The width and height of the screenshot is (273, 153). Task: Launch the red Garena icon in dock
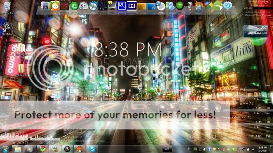tap(65, 6)
